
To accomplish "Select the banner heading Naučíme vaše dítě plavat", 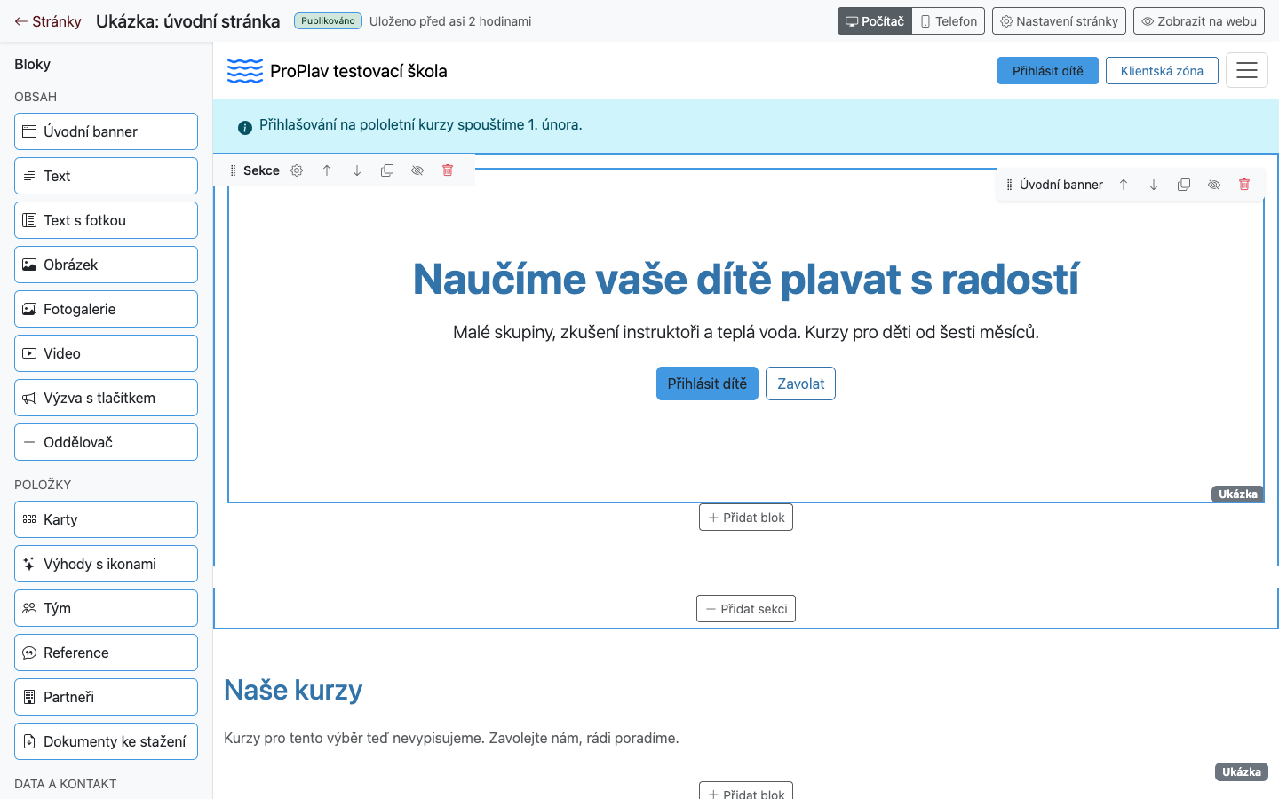I will click(x=746, y=279).
